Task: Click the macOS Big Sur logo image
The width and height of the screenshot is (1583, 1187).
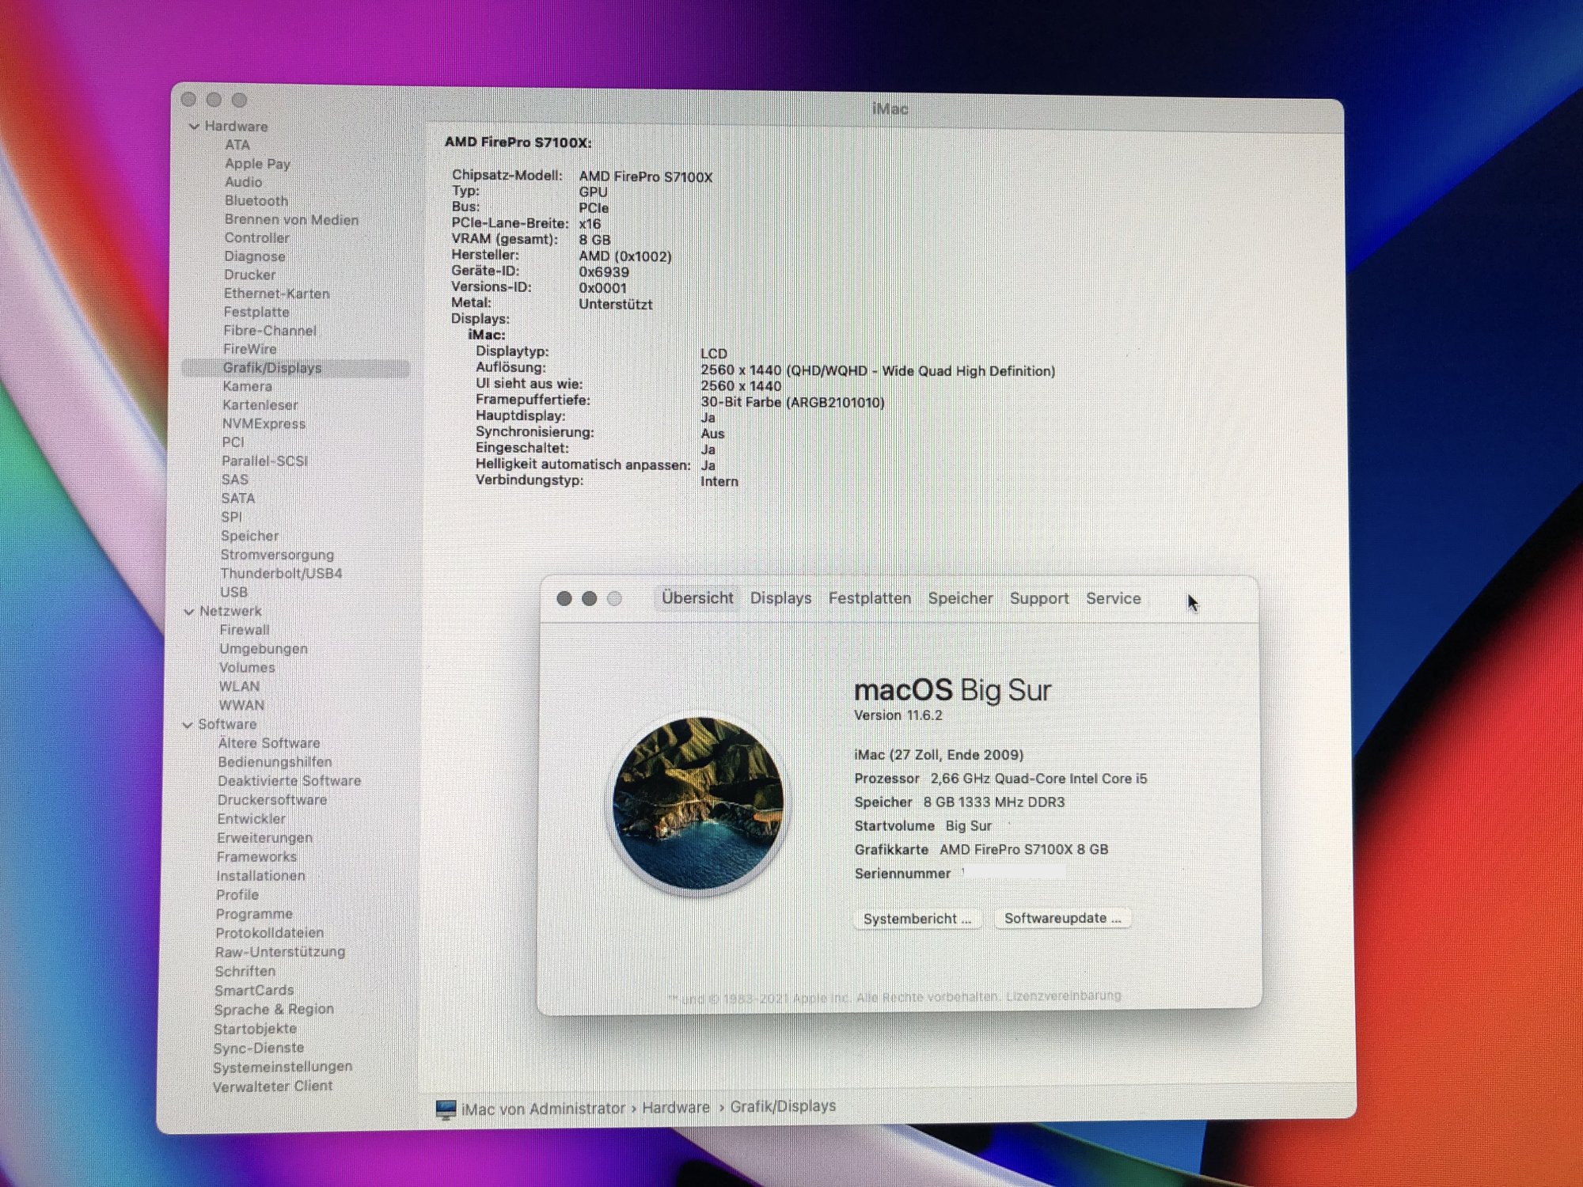Action: [698, 802]
